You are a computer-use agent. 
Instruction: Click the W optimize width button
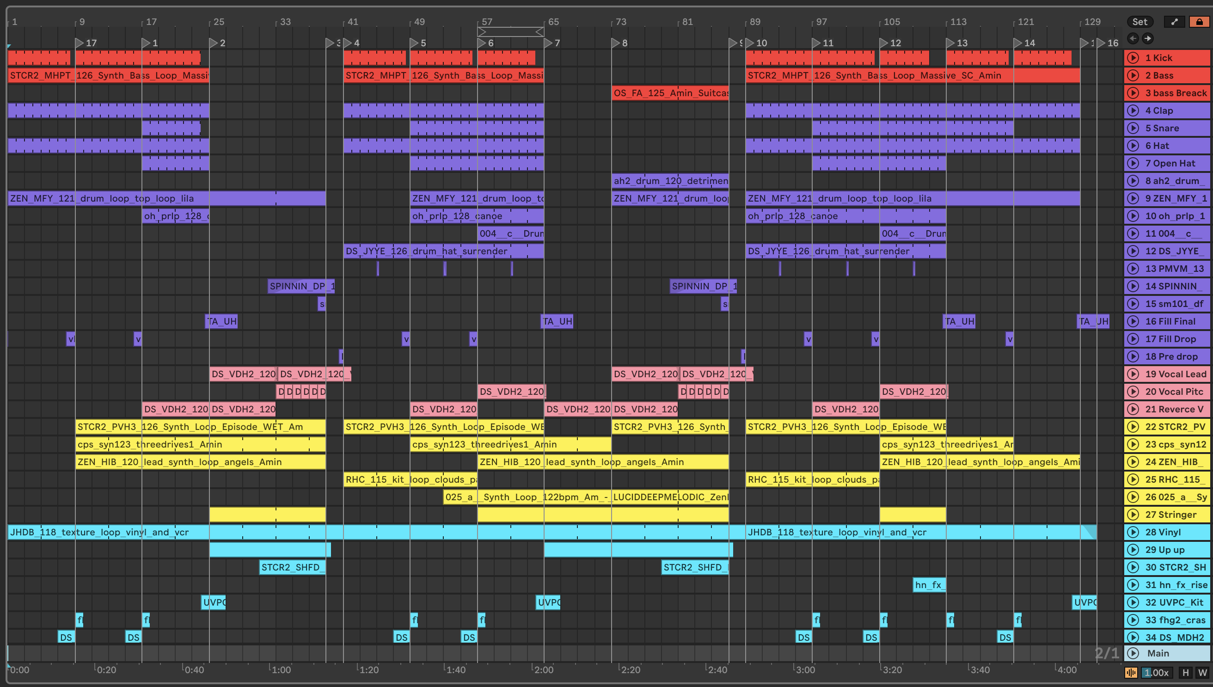pos(1202,673)
